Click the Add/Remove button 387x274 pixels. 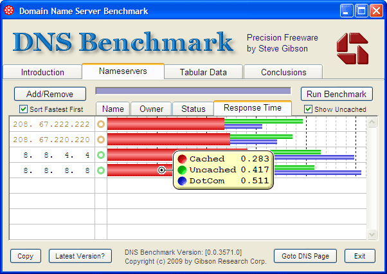[x=50, y=94]
